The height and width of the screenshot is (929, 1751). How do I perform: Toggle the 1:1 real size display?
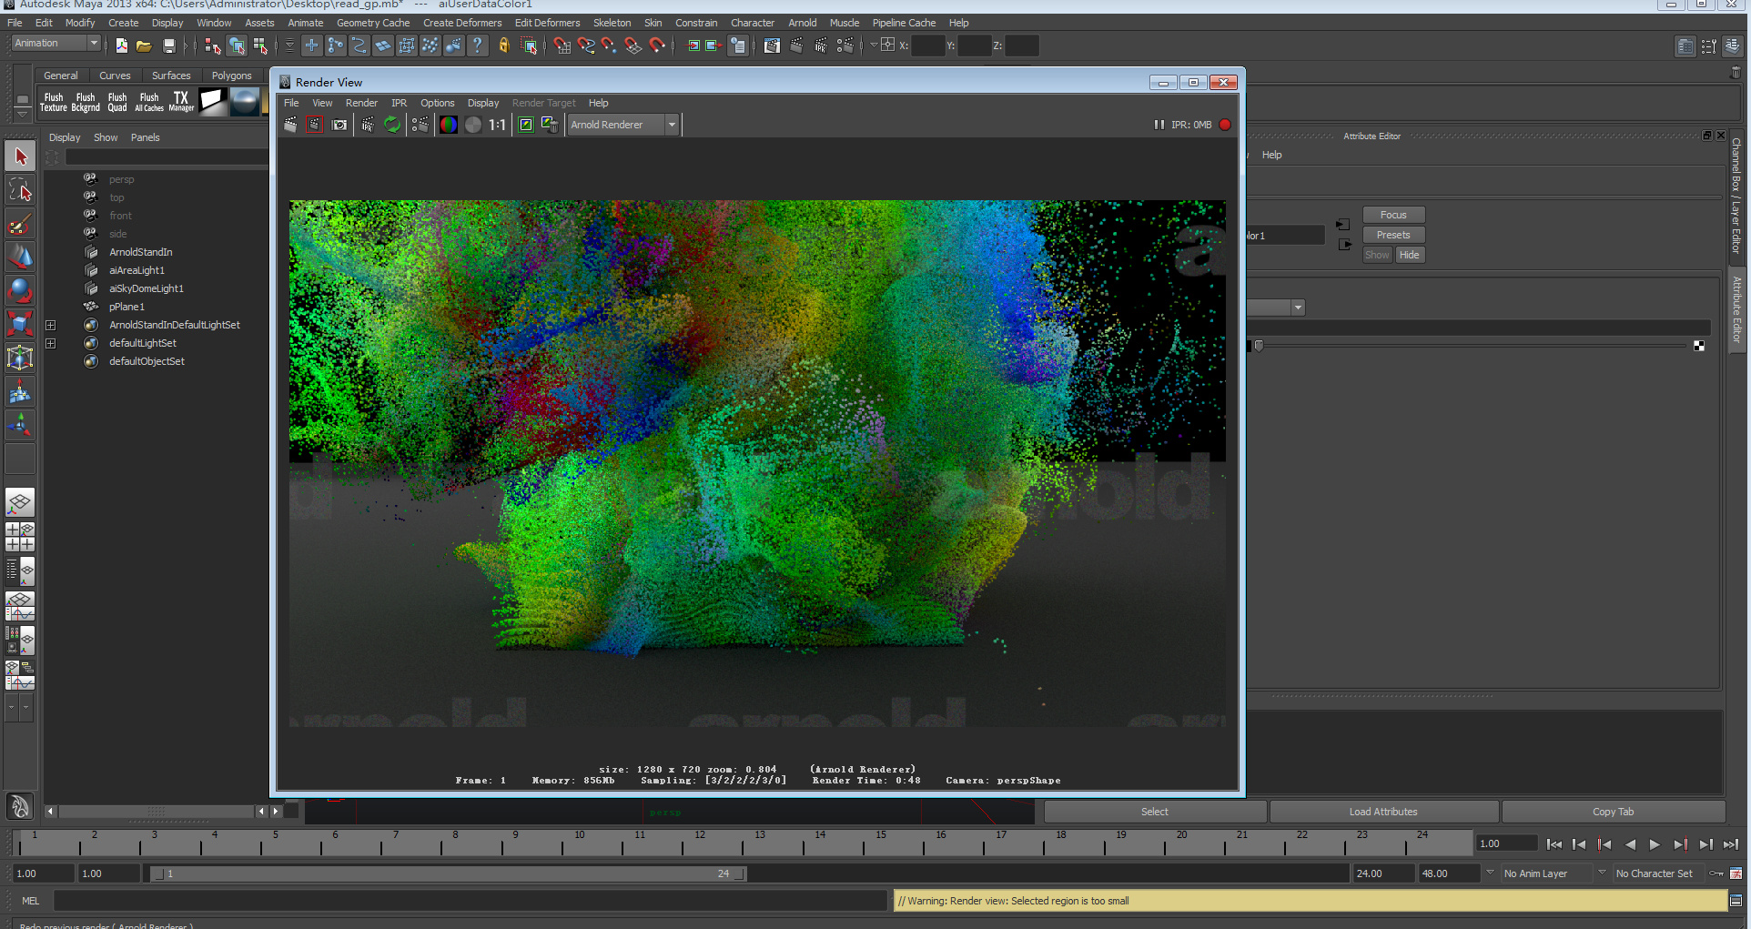coord(497,125)
